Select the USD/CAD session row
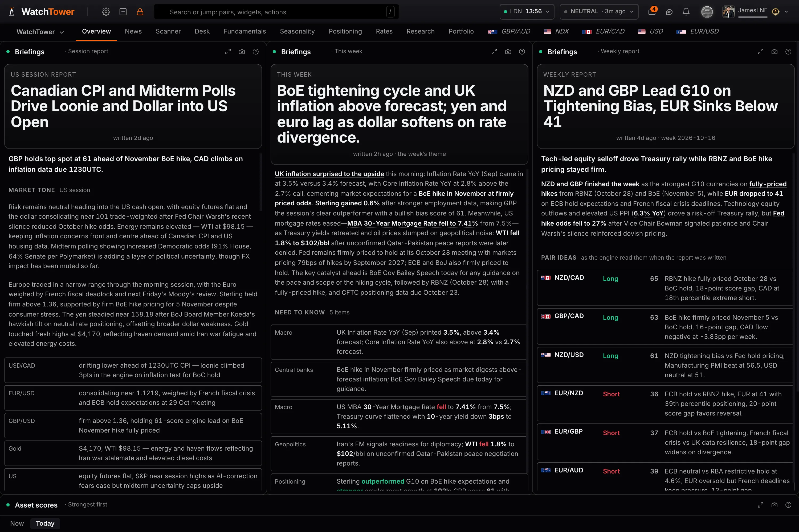The height and width of the screenshot is (532, 799). [133, 370]
